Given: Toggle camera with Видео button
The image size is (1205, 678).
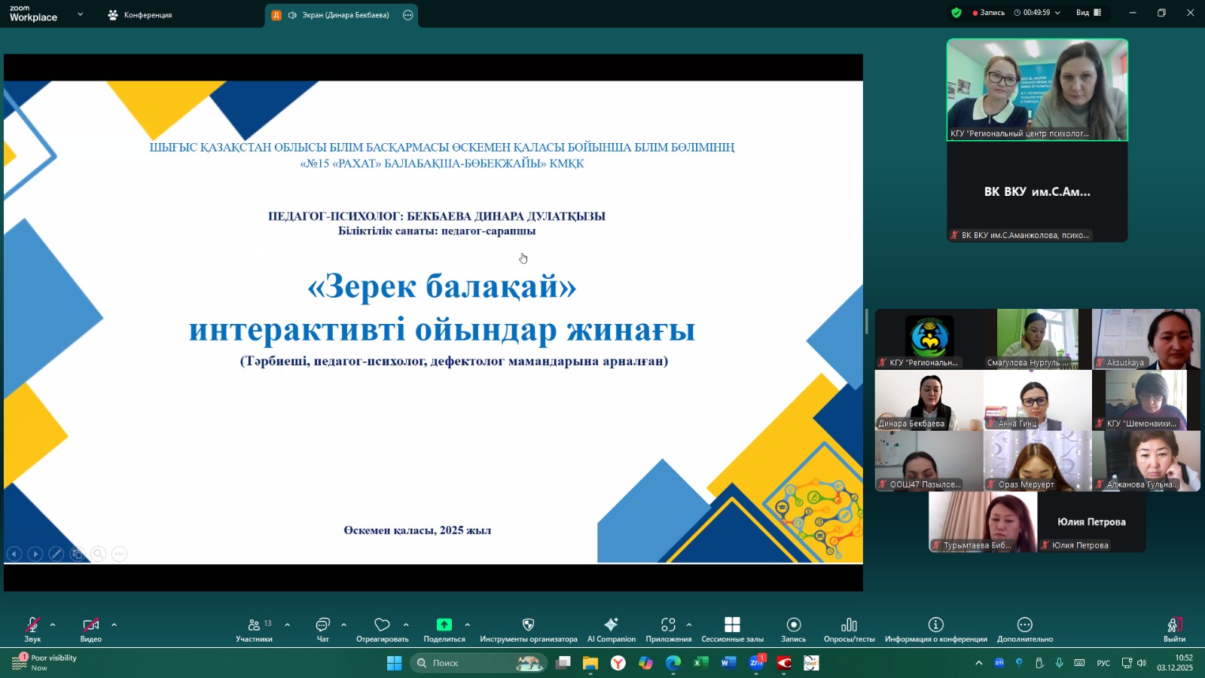Looking at the screenshot, I should click(90, 629).
